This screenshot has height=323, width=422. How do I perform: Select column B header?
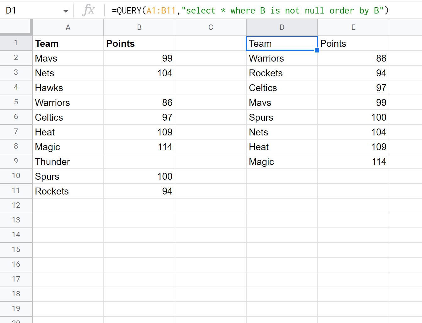(x=139, y=27)
